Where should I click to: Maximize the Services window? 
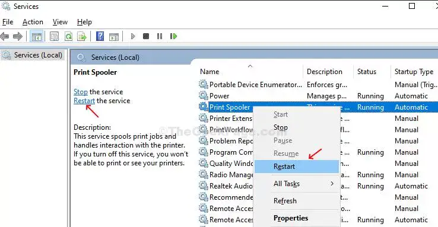coord(412,6)
